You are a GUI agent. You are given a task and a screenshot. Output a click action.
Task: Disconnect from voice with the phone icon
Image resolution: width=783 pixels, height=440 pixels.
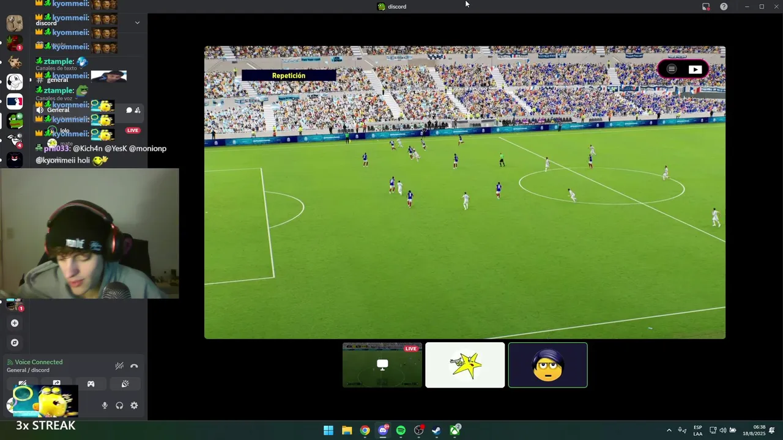point(134,366)
